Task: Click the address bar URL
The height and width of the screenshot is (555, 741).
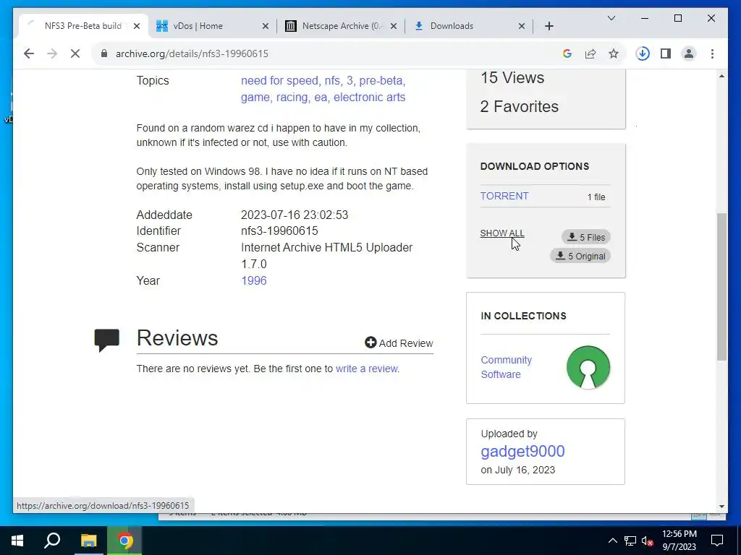Action: point(192,53)
